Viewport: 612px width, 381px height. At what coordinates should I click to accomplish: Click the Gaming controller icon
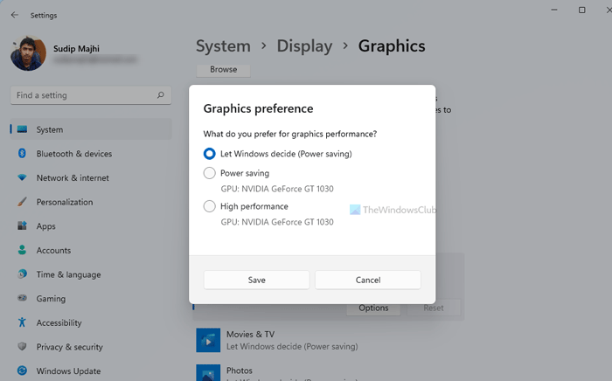click(22, 298)
